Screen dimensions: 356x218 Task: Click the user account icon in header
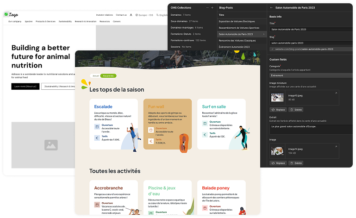tap(131, 15)
